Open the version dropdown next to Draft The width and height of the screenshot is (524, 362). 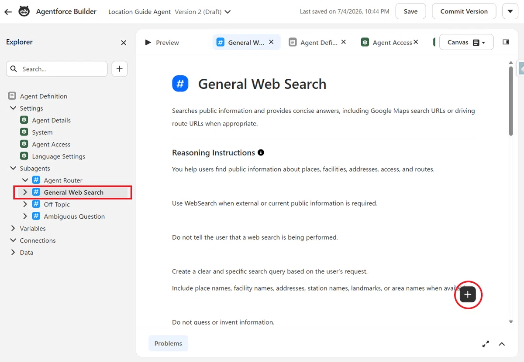[x=227, y=12]
